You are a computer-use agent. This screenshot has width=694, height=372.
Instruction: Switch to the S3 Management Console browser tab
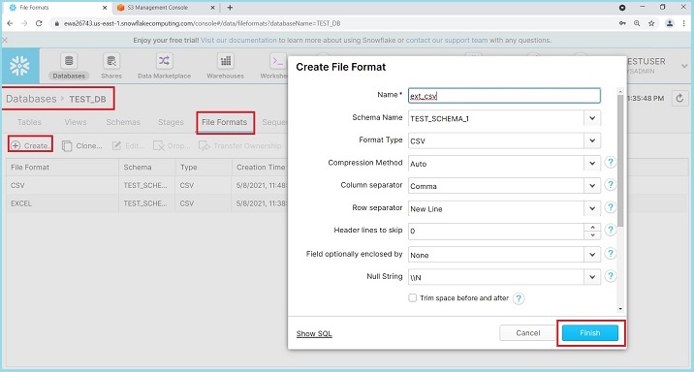pyautogui.click(x=164, y=8)
